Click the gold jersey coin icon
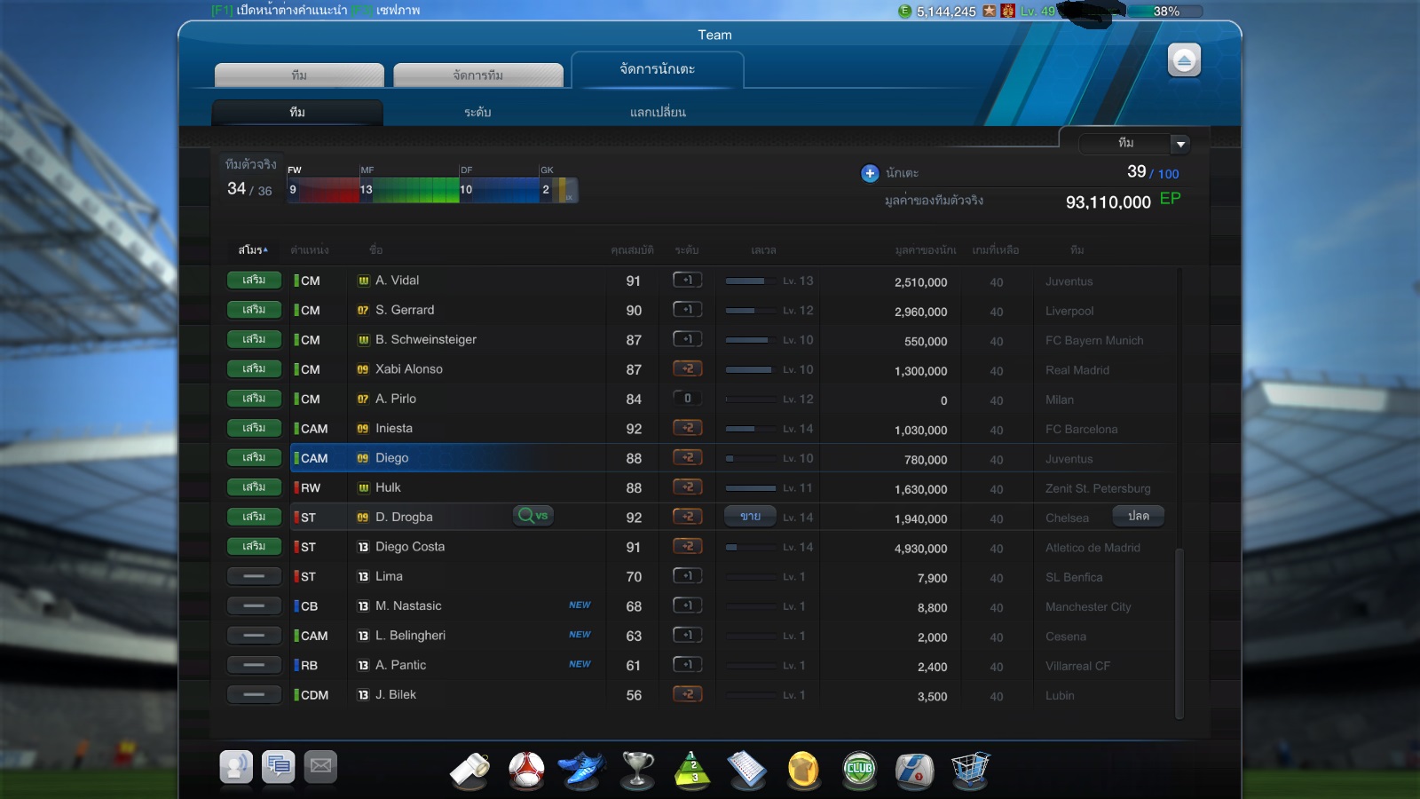The height and width of the screenshot is (799, 1420). [803, 770]
